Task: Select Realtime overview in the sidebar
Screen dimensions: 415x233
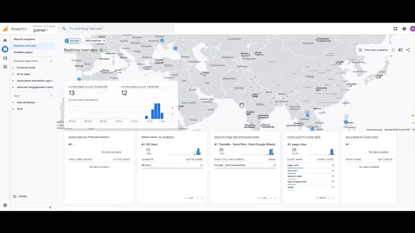Action: 25,46
